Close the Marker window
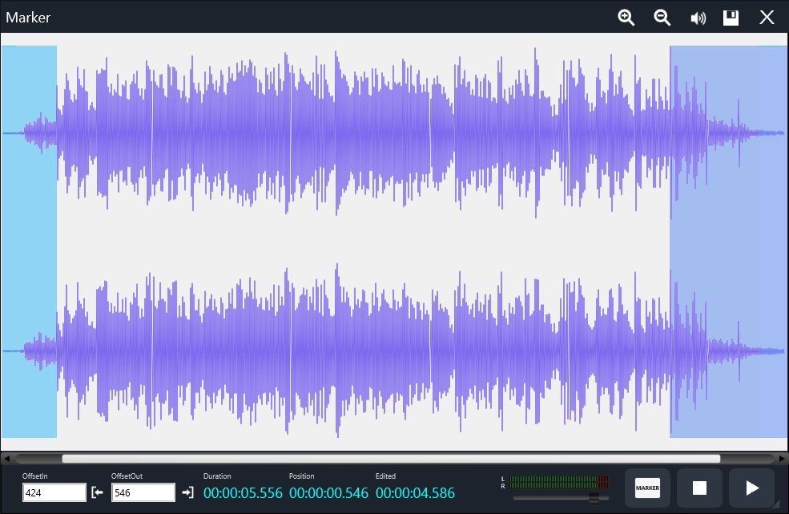 (767, 18)
